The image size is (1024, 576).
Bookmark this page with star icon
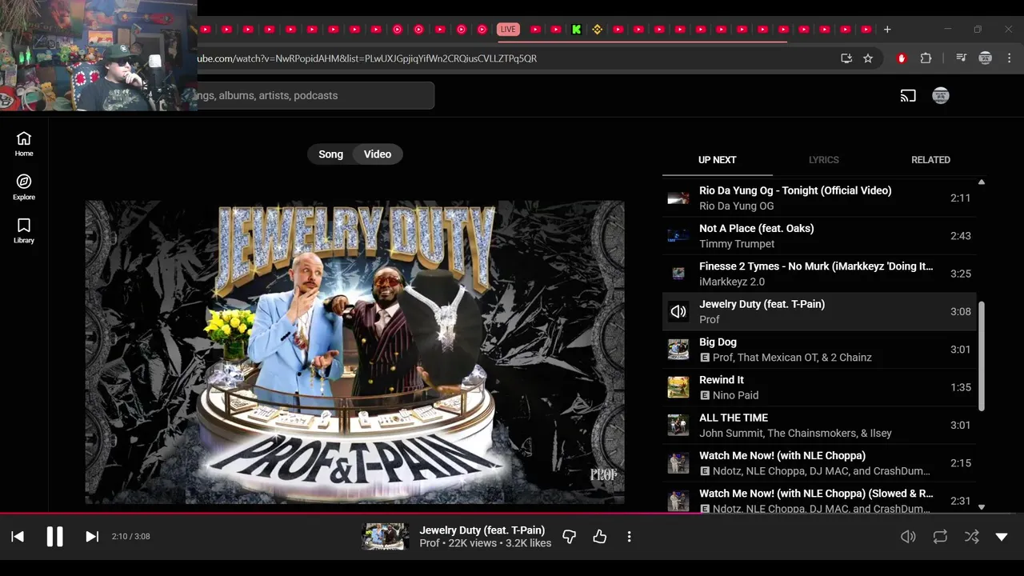pyautogui.click(x=868, y=58)
